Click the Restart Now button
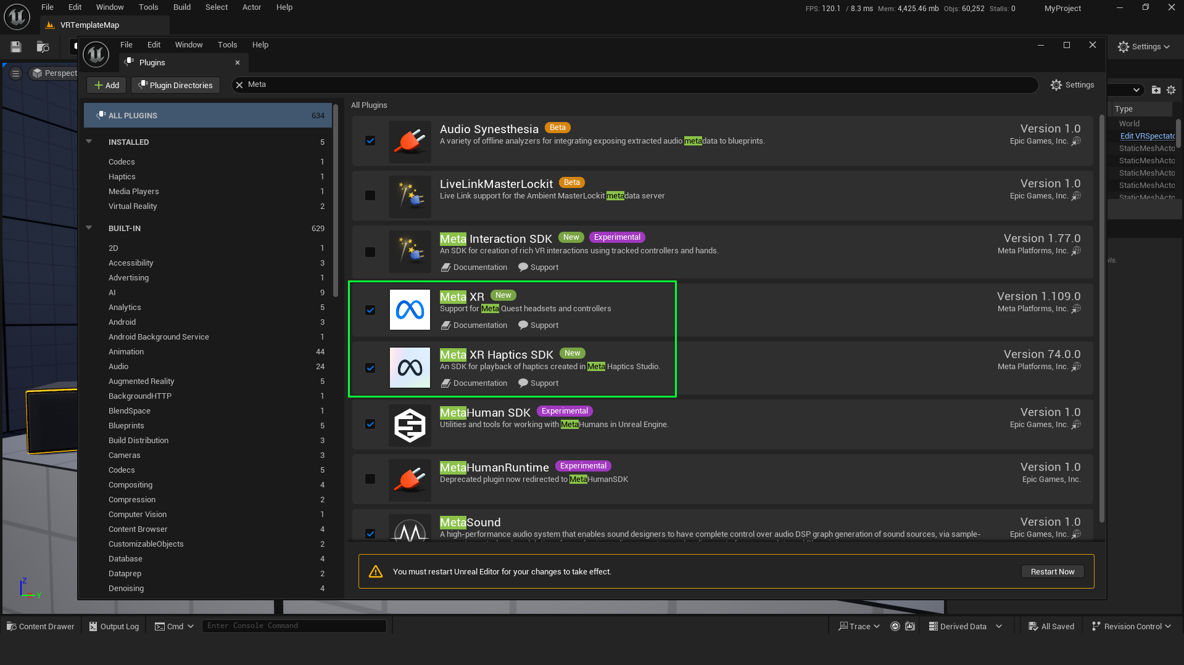Viewport: 1184px width, 665px height. [1053, 572]
